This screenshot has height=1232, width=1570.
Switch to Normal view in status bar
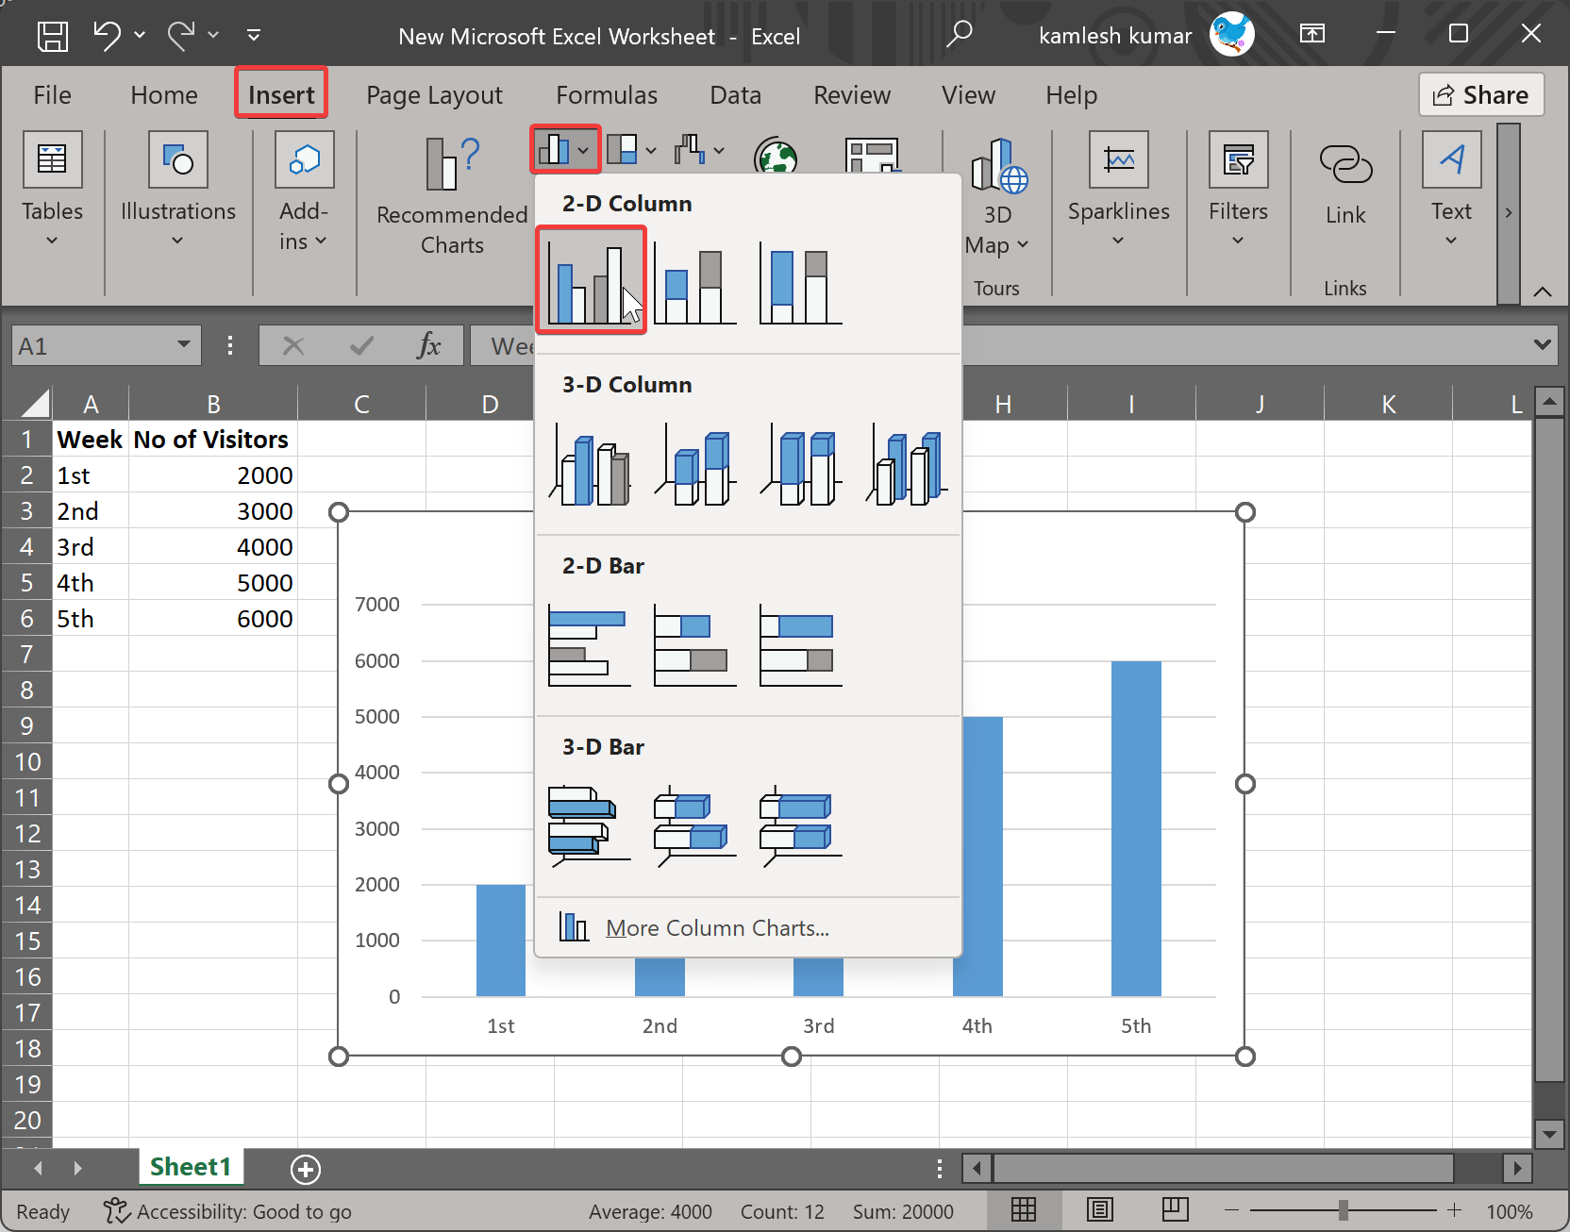[x=1024, y=1209]
